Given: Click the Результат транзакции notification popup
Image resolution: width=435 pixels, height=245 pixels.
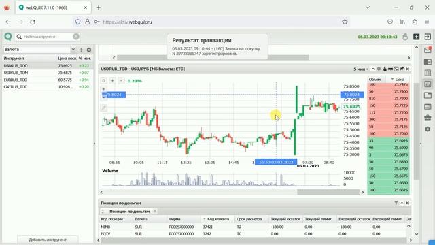Looking at the screenshot, I should [217, 46].
